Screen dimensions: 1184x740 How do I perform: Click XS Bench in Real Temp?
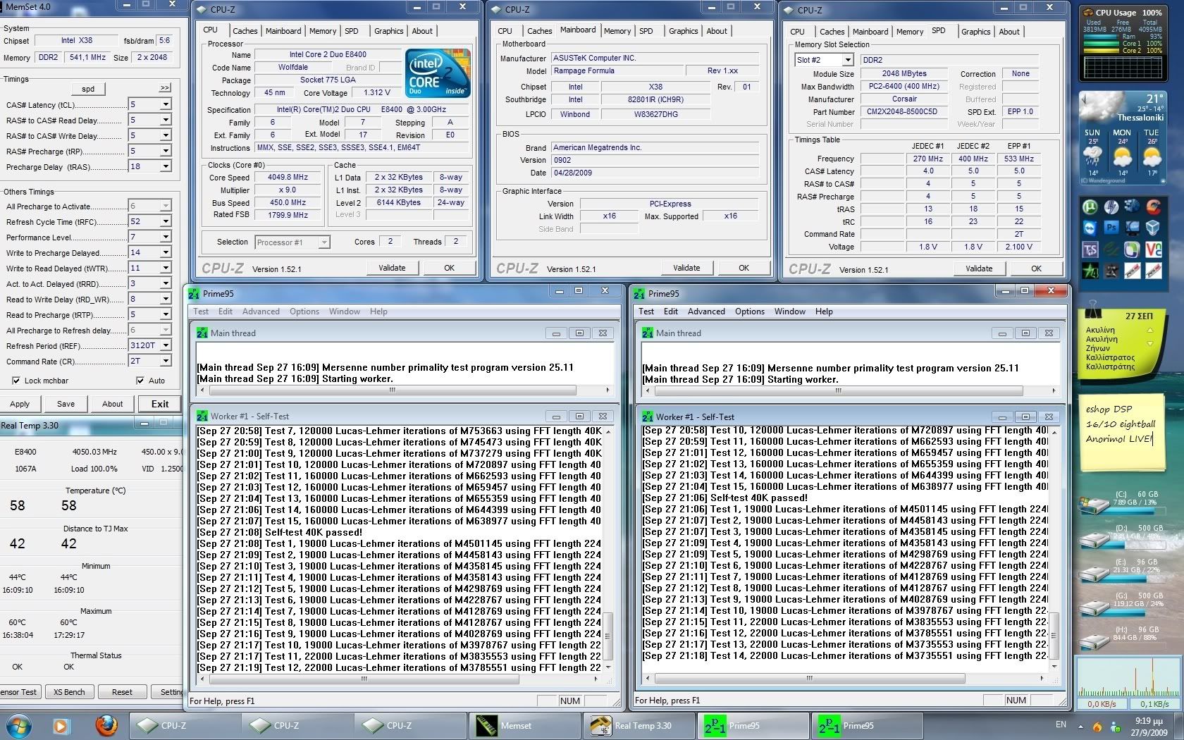(x=69, y=692)
